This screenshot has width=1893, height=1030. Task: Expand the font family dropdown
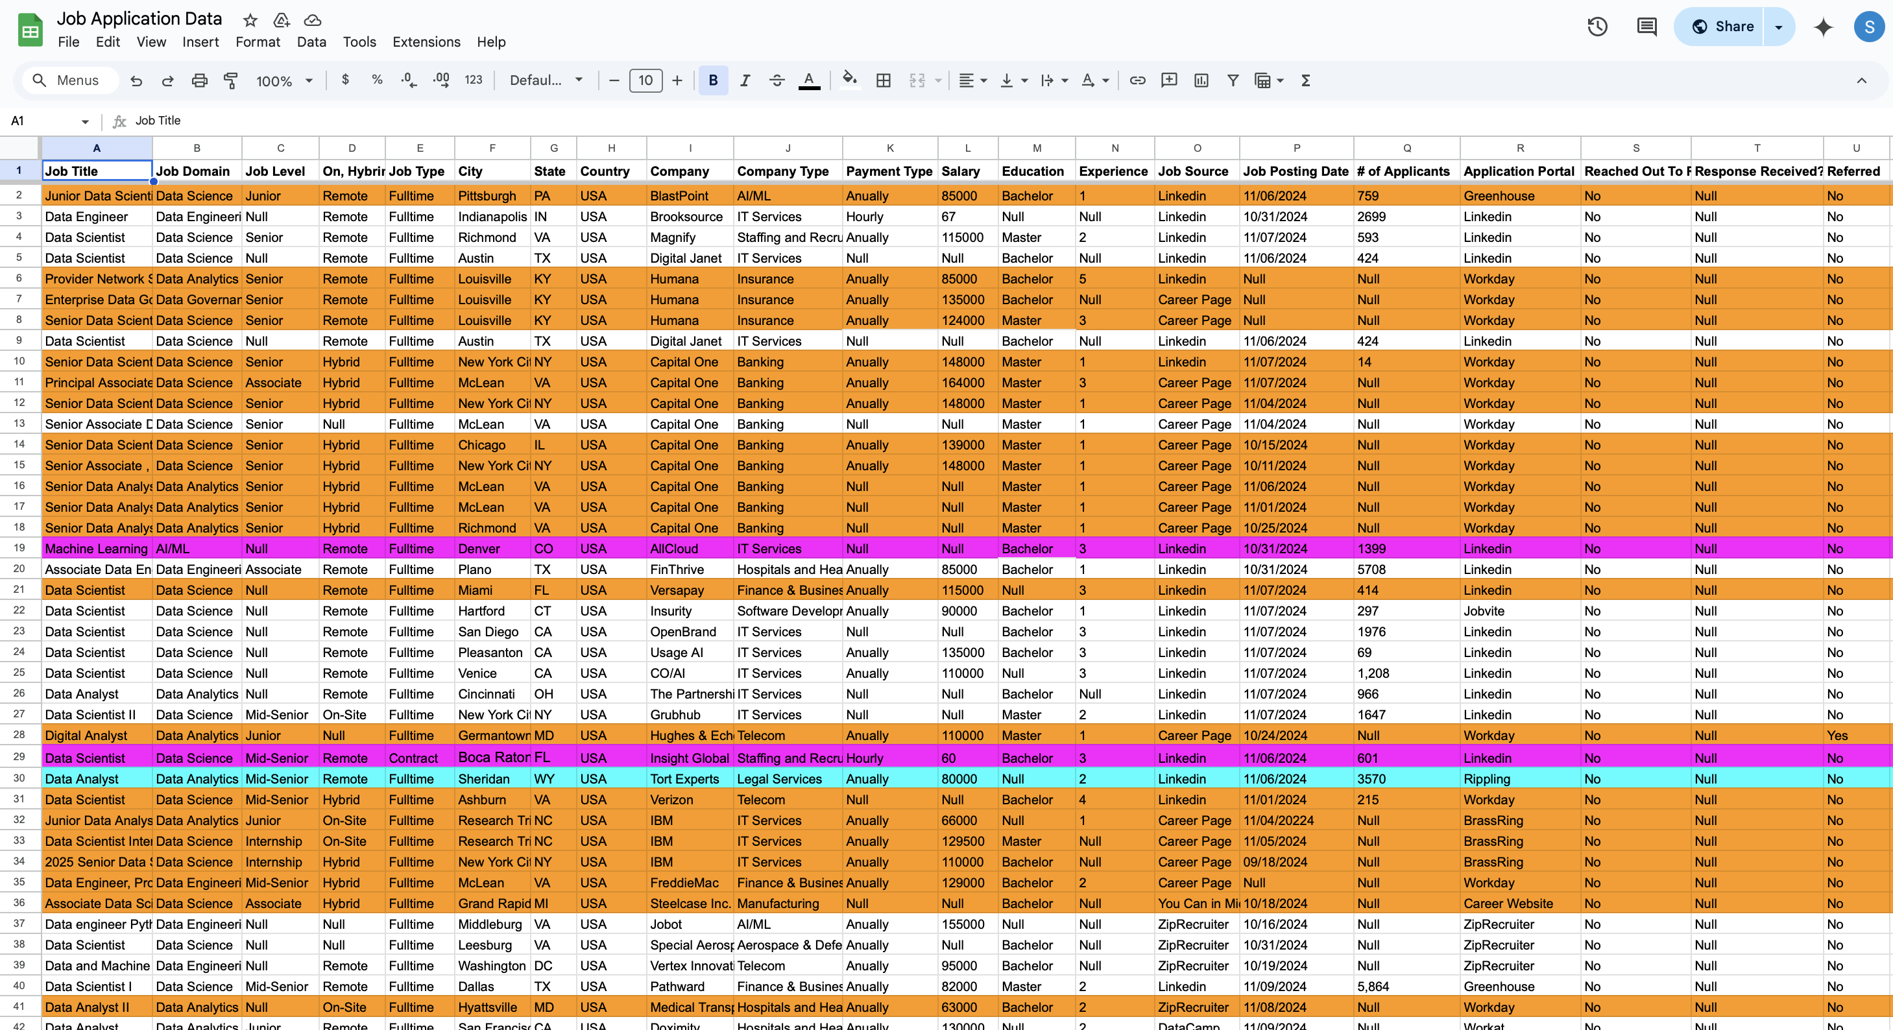(x=546, y=81)
